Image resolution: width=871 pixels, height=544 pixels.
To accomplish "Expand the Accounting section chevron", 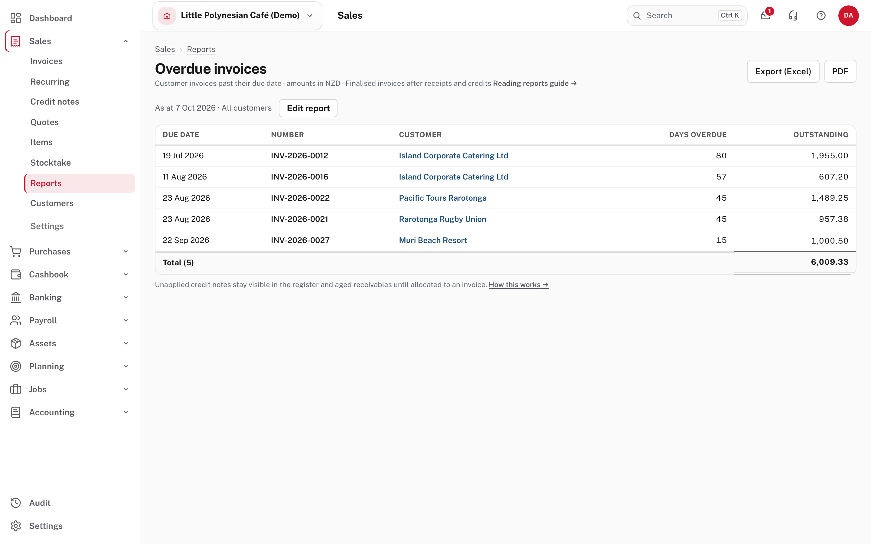I will [x=126, y=412].
